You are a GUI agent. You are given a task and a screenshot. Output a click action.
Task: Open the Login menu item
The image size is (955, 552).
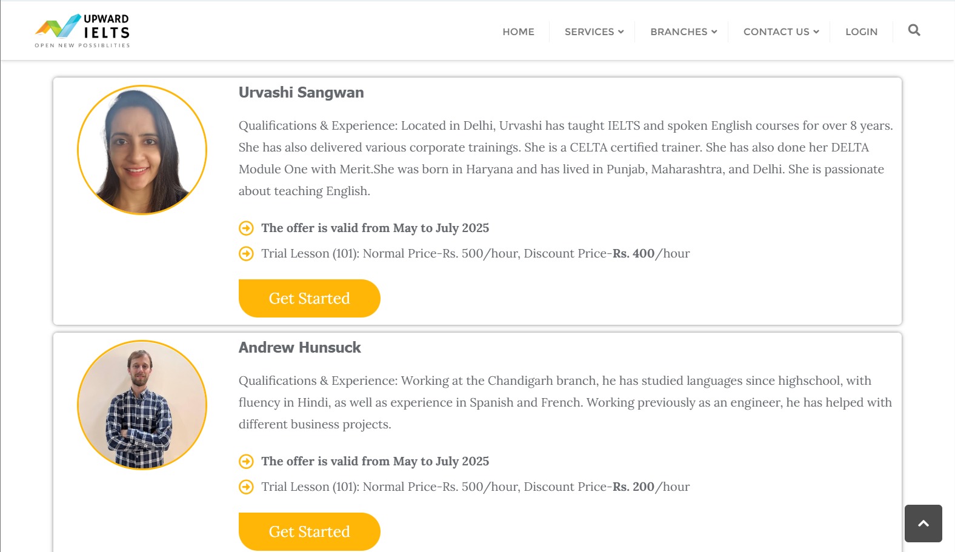point(861,32)
